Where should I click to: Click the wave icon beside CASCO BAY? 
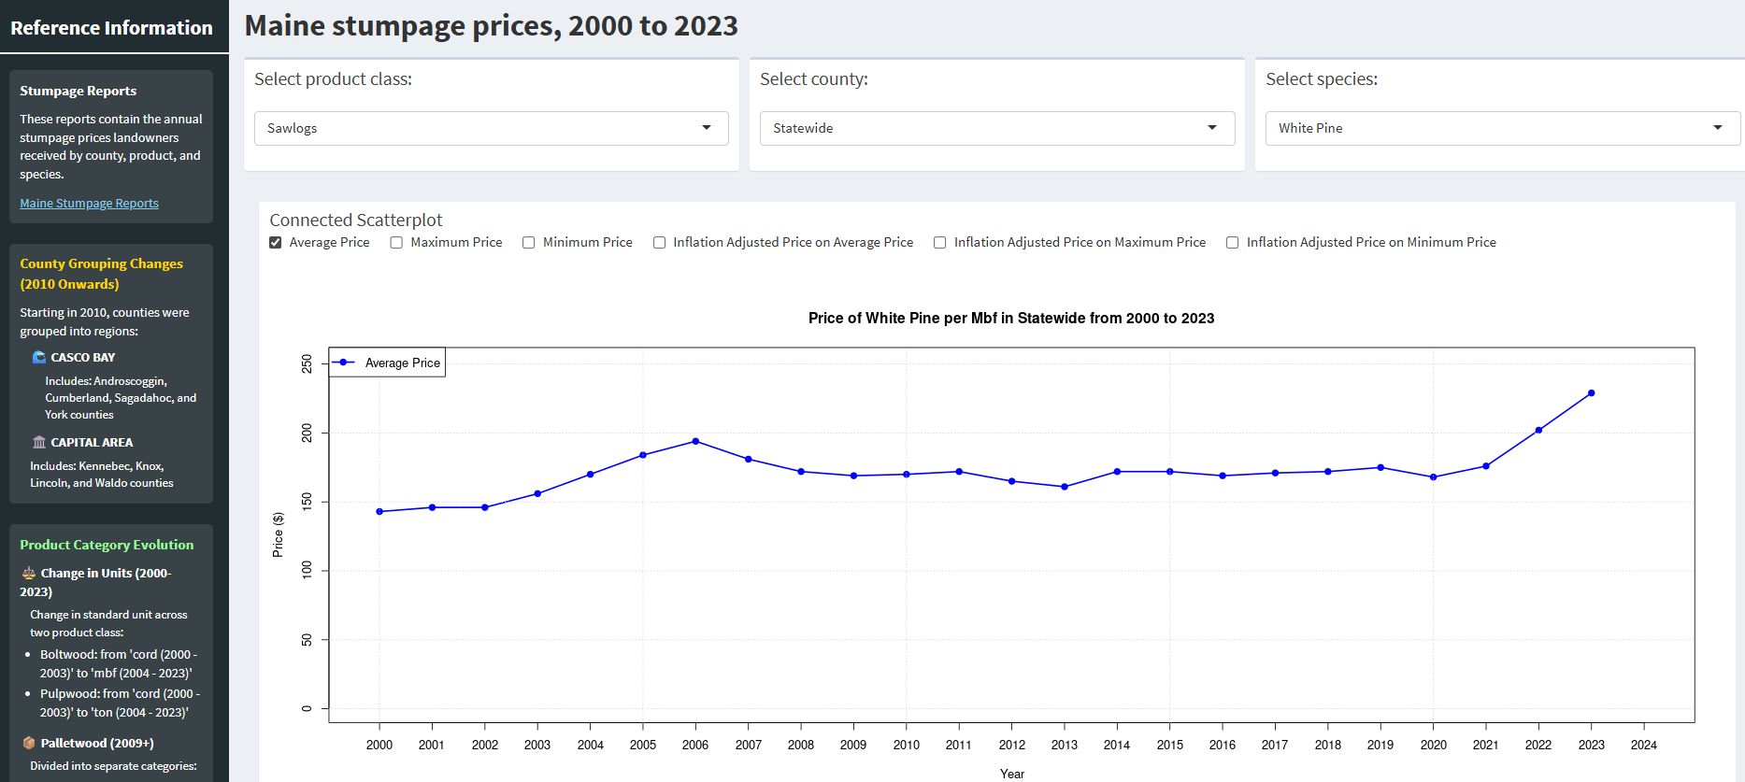point(38,358)
